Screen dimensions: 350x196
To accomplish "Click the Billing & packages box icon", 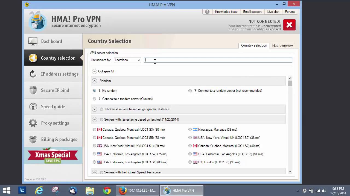I will click(x=33, y=139).
